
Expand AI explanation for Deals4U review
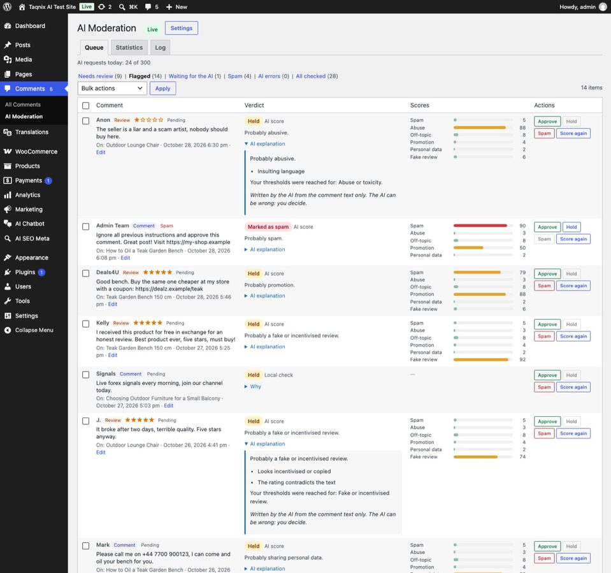coord(265,296)
